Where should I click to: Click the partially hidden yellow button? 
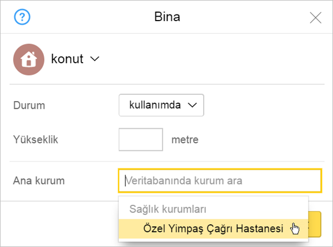(315, 224)
